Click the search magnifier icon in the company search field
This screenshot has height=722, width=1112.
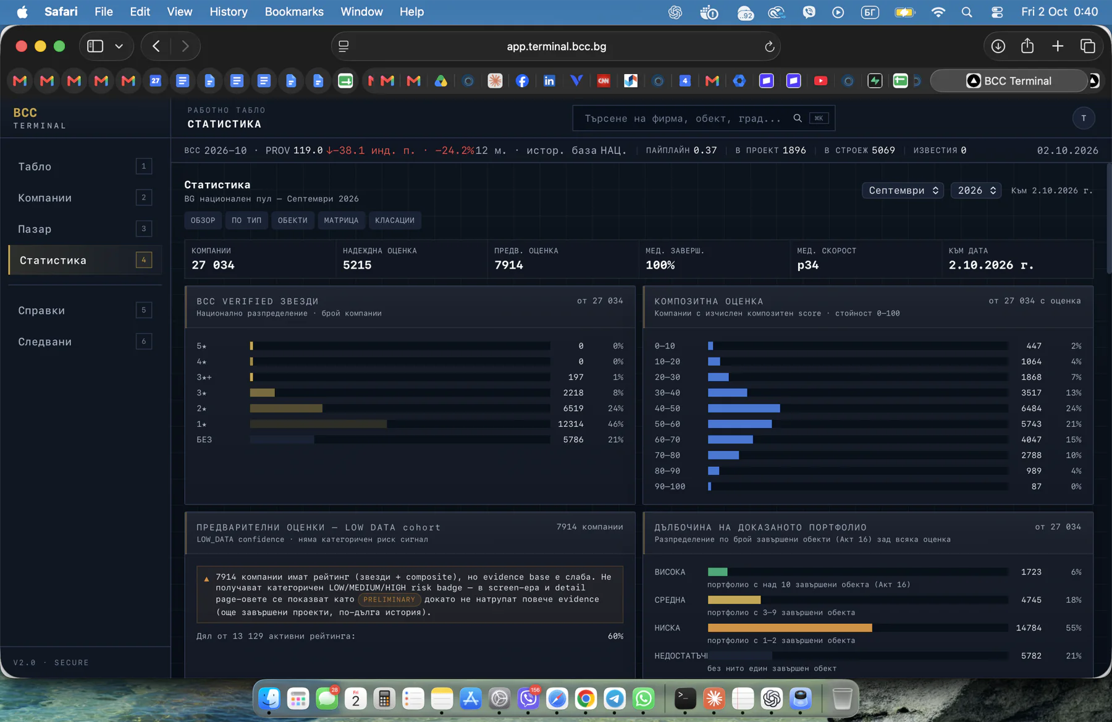point(798,118)
